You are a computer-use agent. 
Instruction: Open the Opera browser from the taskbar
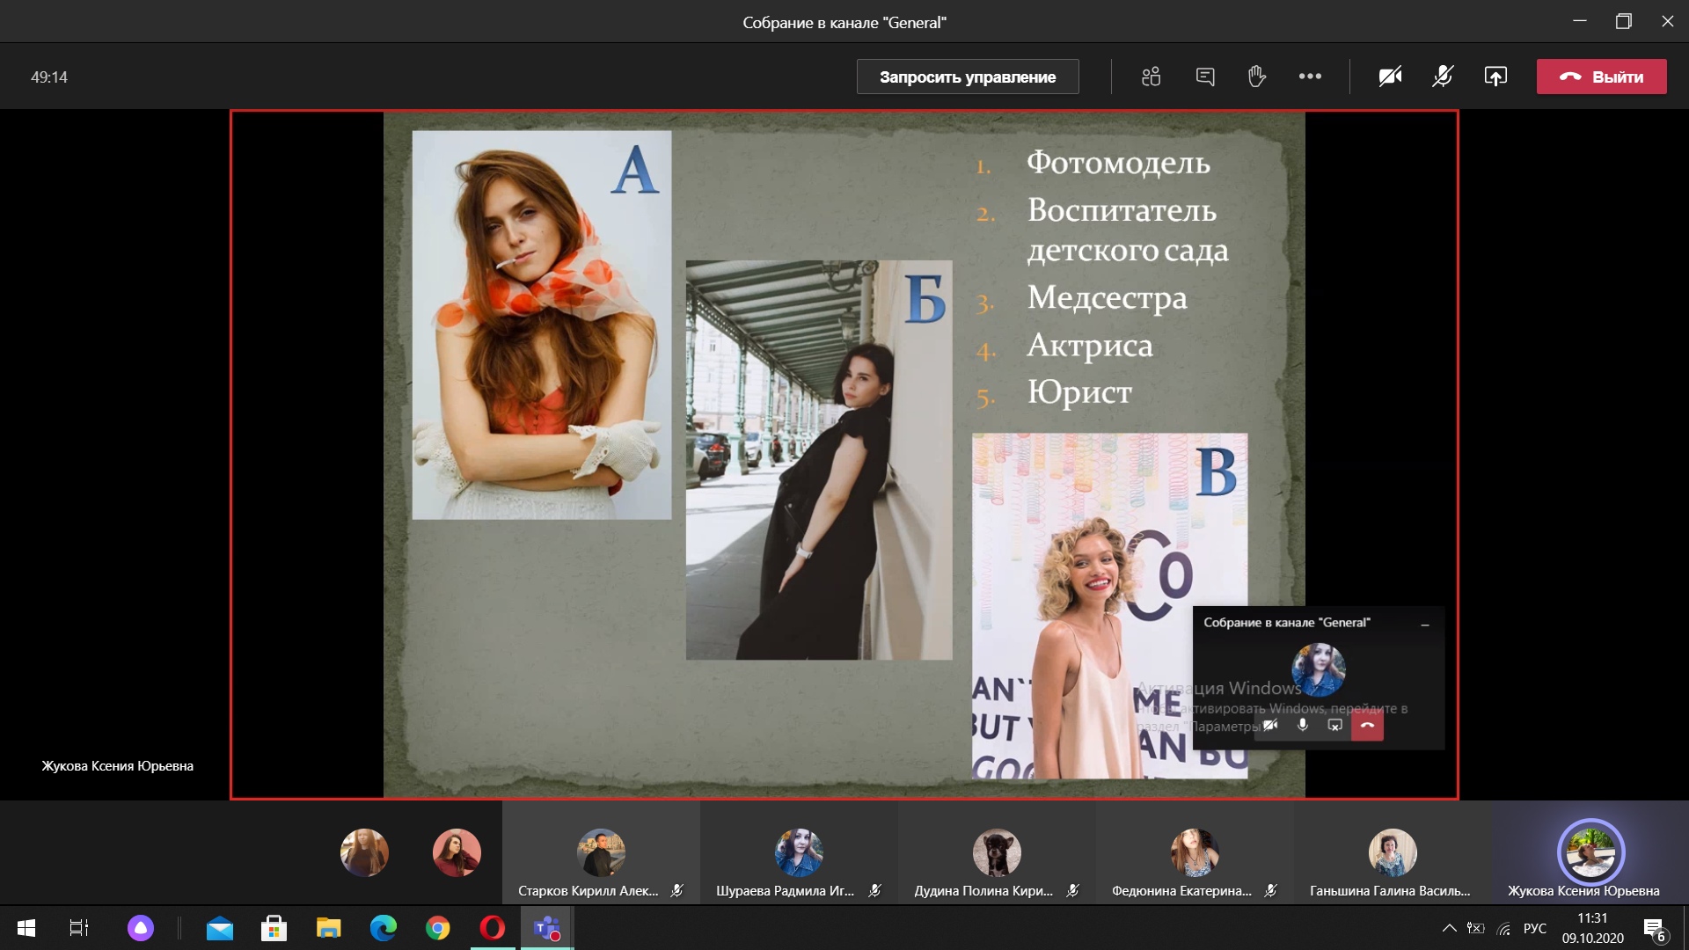(493, 928)
